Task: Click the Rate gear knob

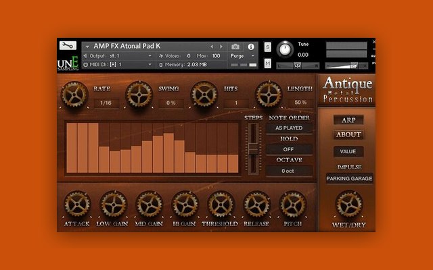Action: tap(74, 94)
